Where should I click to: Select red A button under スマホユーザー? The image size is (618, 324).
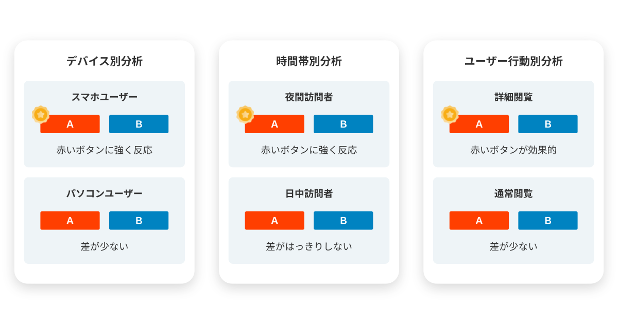70,124
